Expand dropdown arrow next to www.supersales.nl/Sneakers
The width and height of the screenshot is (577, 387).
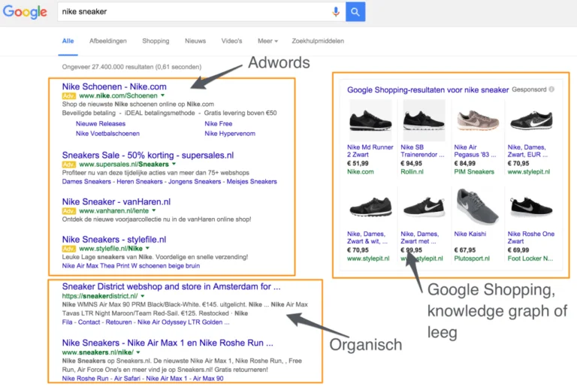(174, 164)
